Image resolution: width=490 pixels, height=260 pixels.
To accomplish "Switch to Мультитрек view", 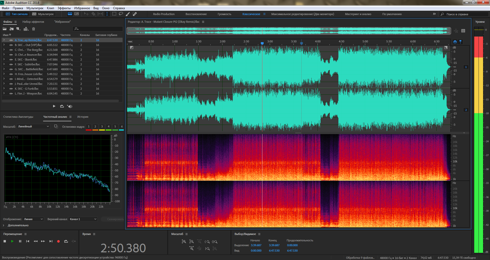I will tap(43, 14).
